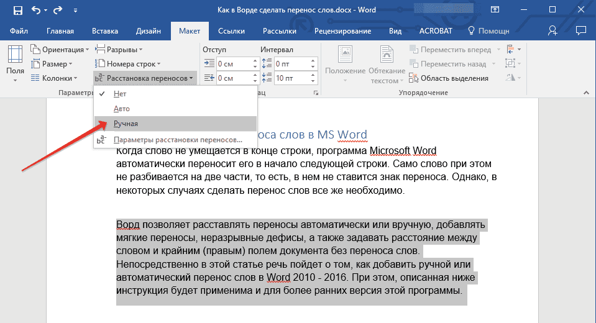Screen dimensions: 596x323
Task: Open the Ориентация dropdown
Action: pyautogui.click(x=60, y=50)
